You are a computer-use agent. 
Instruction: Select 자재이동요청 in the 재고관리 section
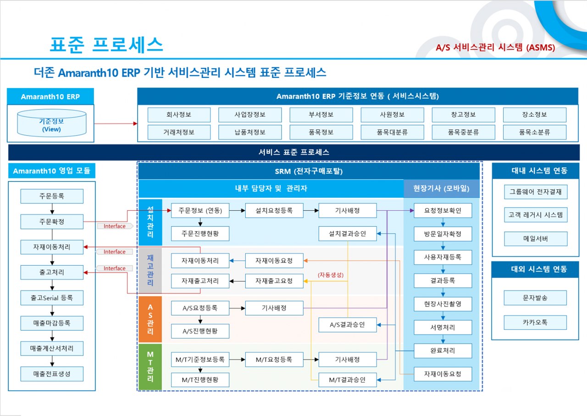(x=274, y=261)
